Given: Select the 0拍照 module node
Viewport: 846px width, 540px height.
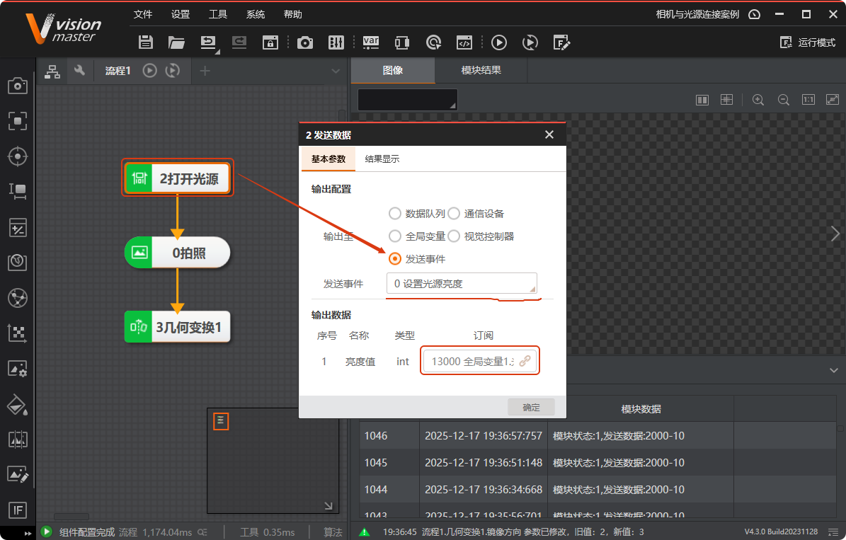Looking at the screenshot, I should tap(178, 253).
